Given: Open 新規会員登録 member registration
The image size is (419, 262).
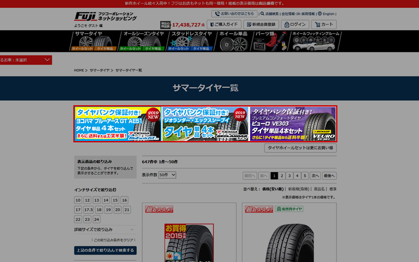Looking at the screenshot, I should [261, 24].
